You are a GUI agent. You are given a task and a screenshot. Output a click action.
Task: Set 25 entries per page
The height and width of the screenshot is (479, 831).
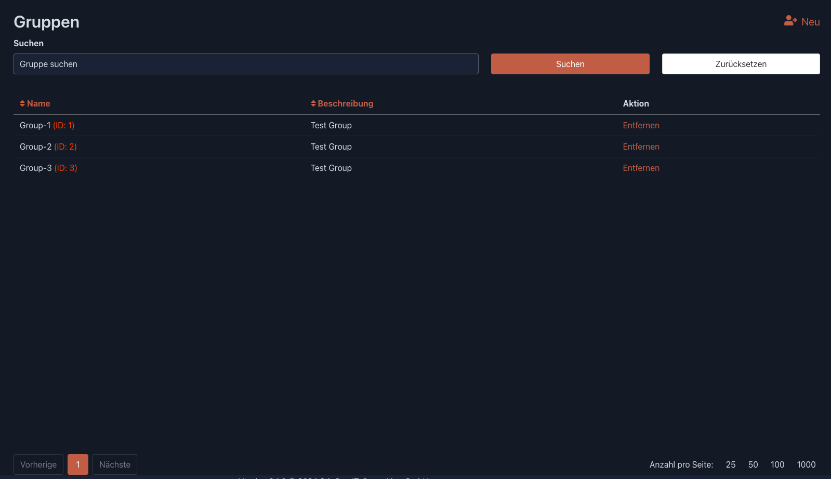click(x=731, y=464)
